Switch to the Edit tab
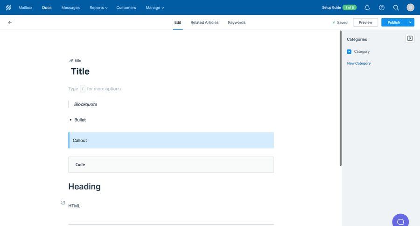This screenshot has height=226, width=420. pos(178,22)
